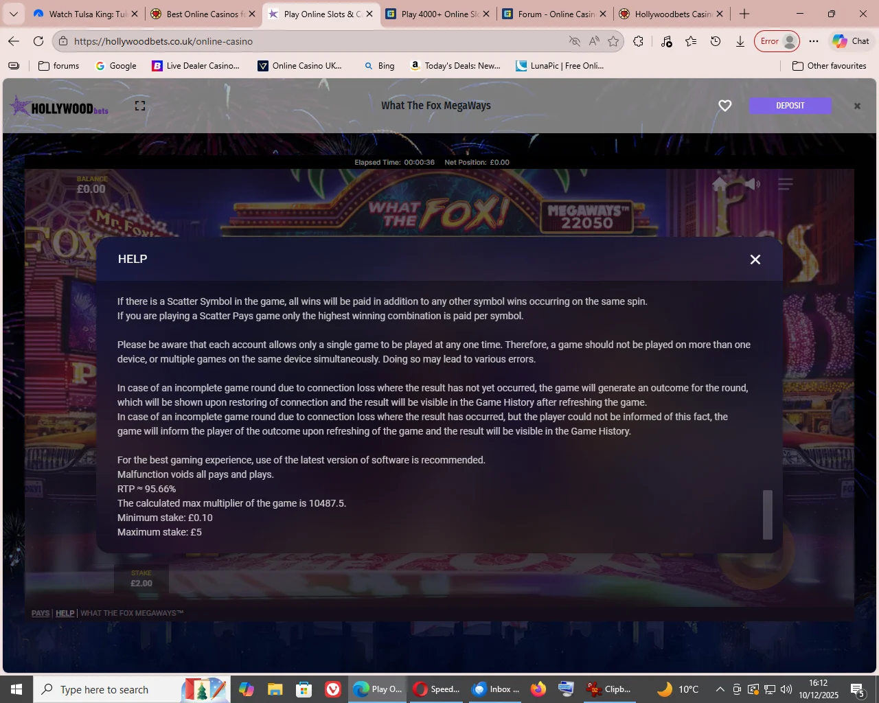Switch to Play 4000+ Online Slots tab
The width and height of the screenshot is (879, 703).
click(x=437, y=14)
